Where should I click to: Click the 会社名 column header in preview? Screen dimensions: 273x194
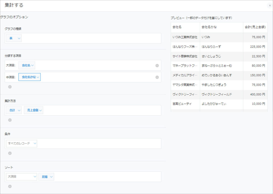point(186,27)
